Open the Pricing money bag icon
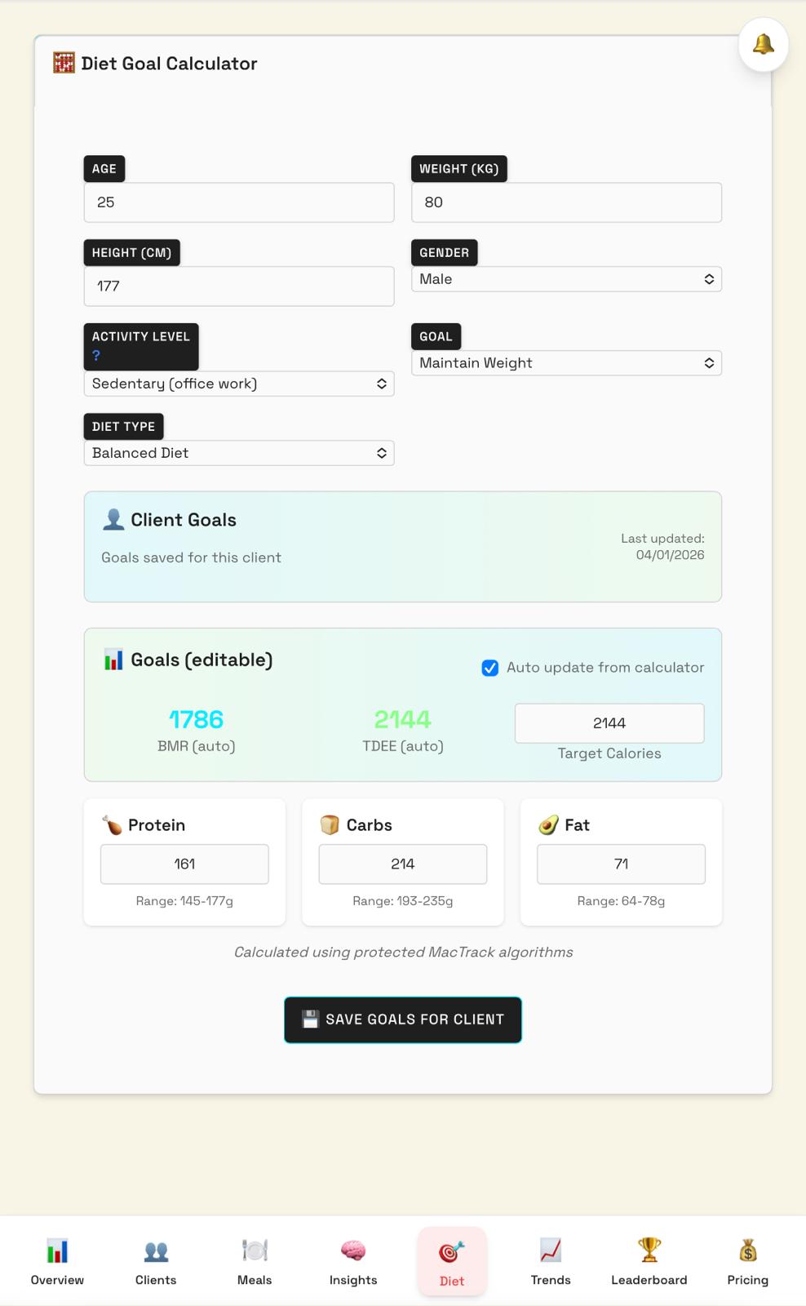The height and width of the screenshot is (1306, 806). [x=747, y=1251]
